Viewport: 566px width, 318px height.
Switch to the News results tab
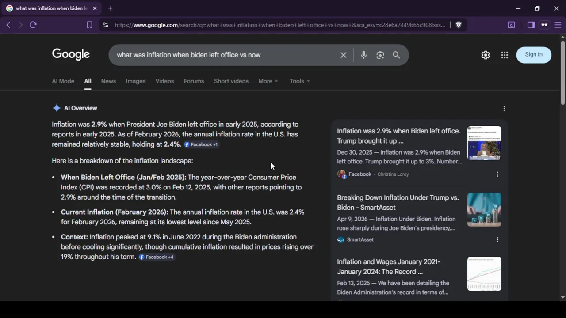tap(108, 81)
